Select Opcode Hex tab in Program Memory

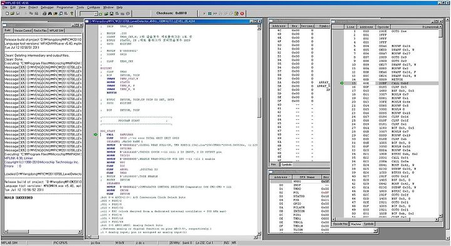click(341, 224)
